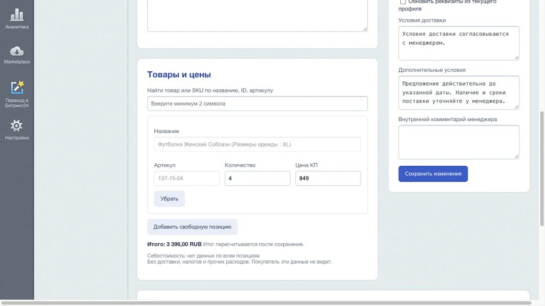Select the horizontal scrollbar at the bottom
The height and width of the screenshot is (306, 545).
266,303
